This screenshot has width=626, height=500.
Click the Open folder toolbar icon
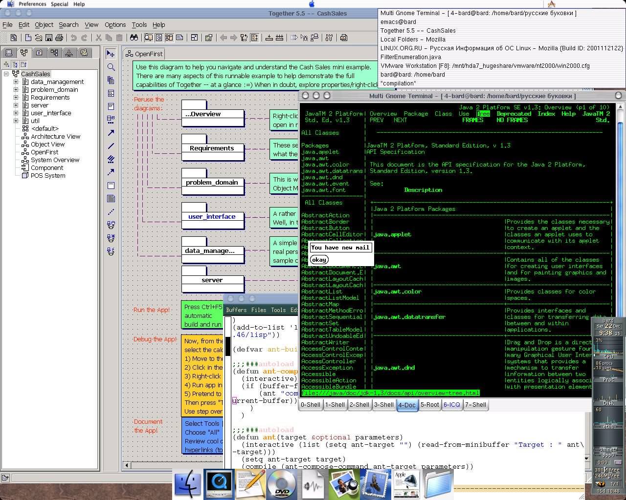pos(39,38)
